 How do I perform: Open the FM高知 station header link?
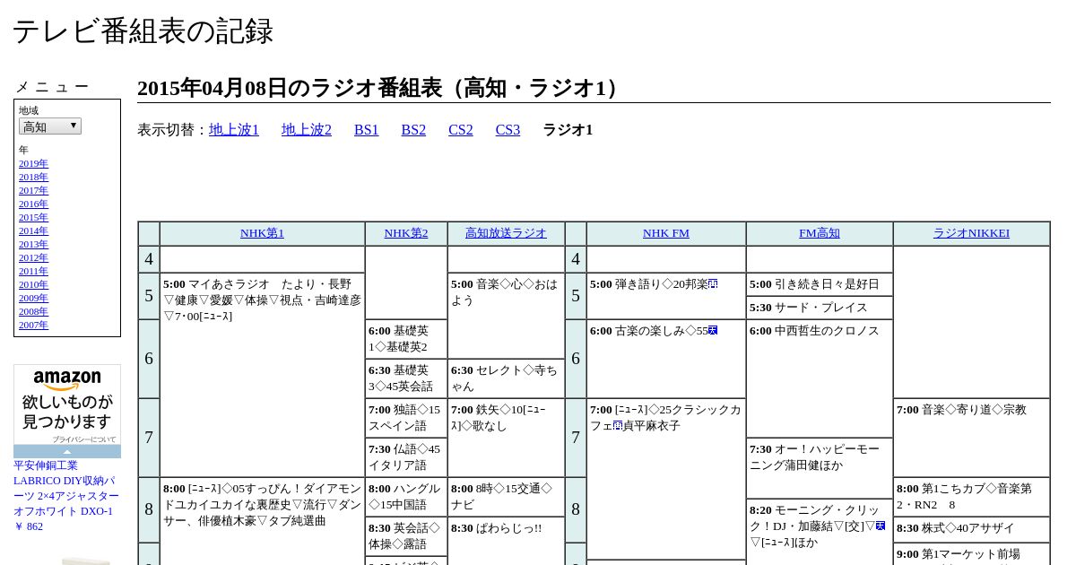pyautogui.click(x=820, y=233)
